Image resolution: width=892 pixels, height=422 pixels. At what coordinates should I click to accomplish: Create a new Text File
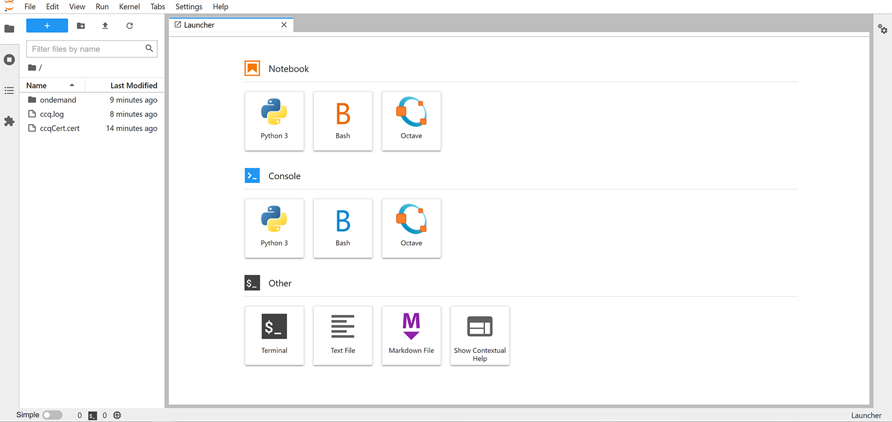click(343, 336)
